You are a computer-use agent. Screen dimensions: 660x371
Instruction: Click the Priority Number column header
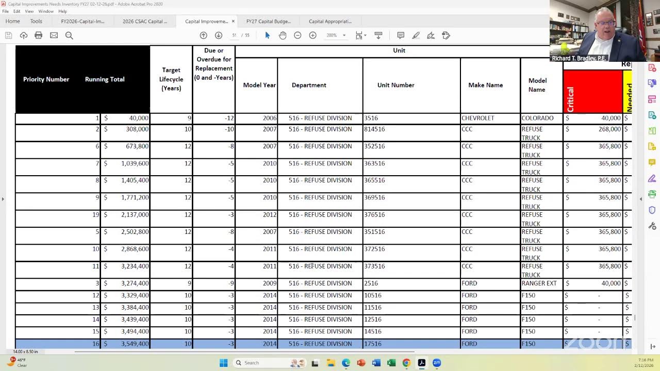46,79
